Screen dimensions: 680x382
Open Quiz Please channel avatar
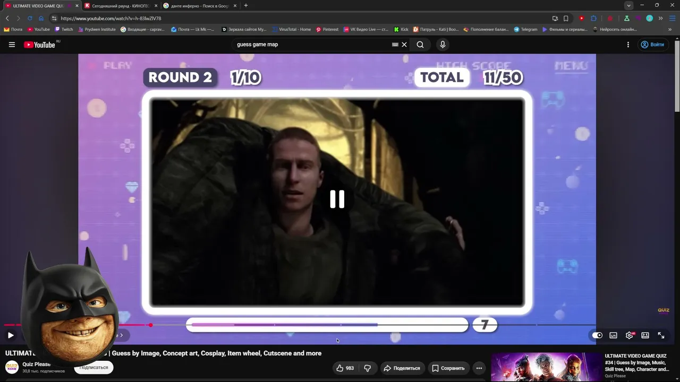(12, 367)
